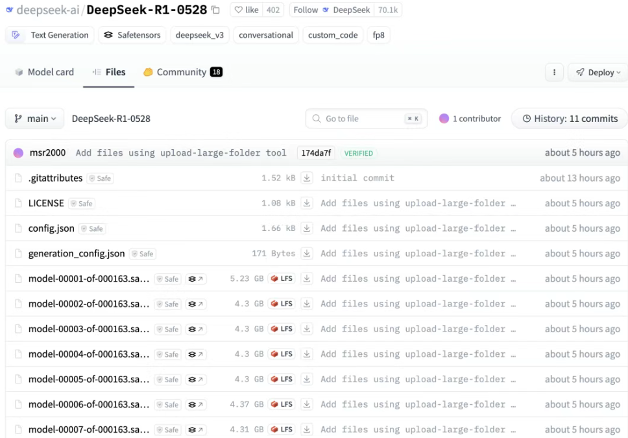Screen dimensions: 628x438
Task: Download model-00006-of-000163 file
Action: 307,404
